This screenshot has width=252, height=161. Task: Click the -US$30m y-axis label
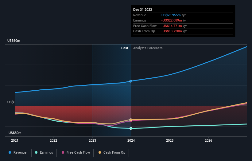coord(14,133)
